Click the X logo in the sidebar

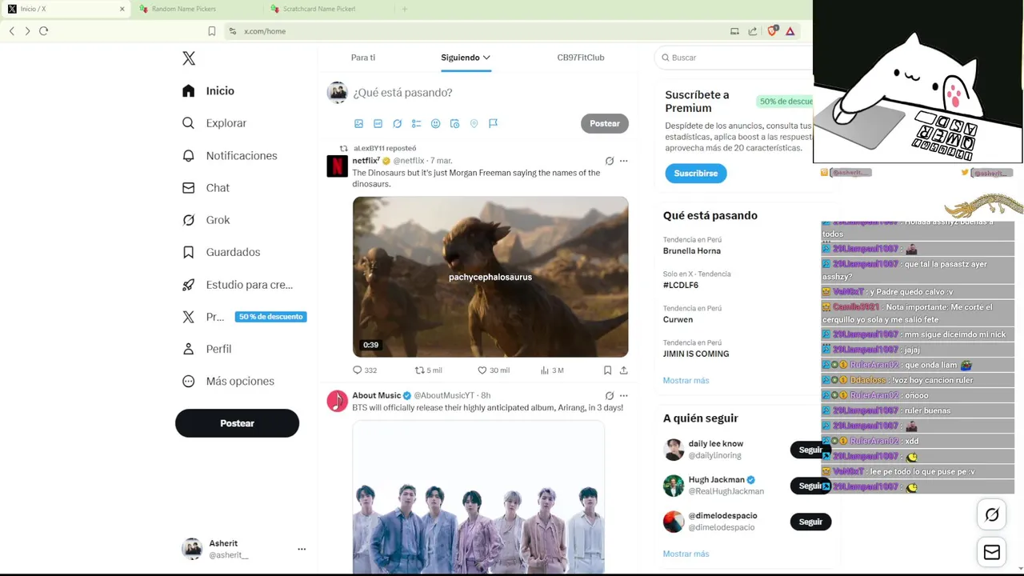(x=189, y=58)
